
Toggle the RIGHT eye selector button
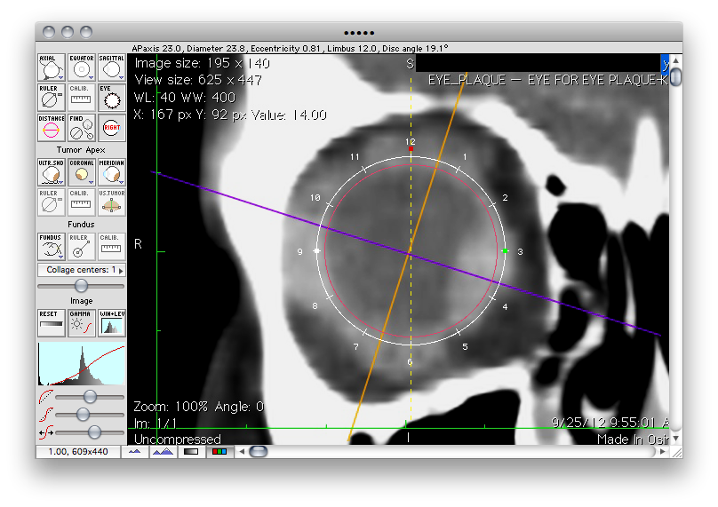(111, 128)
